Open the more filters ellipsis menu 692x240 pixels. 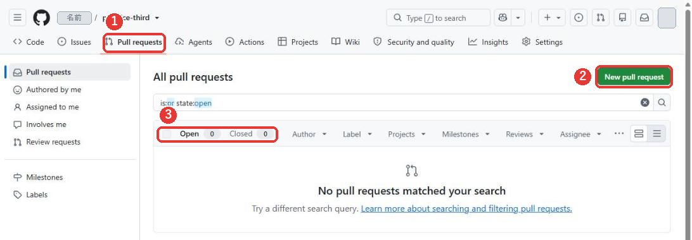click(619, 134)
